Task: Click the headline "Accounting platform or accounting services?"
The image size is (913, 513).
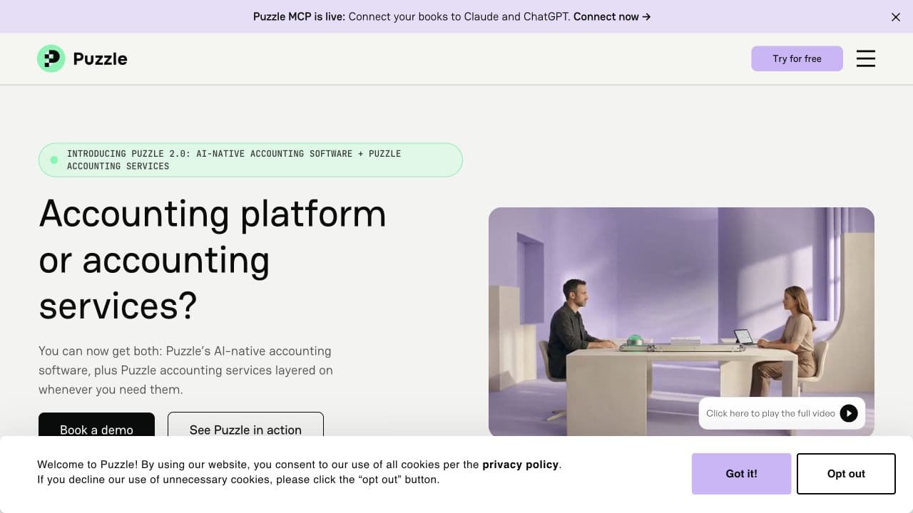Action: pyautogui.click(x=213, y=259)
